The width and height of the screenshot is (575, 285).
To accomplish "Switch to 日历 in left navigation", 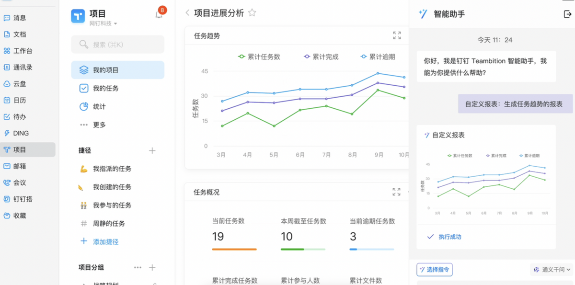I will [x=20, y=100].
